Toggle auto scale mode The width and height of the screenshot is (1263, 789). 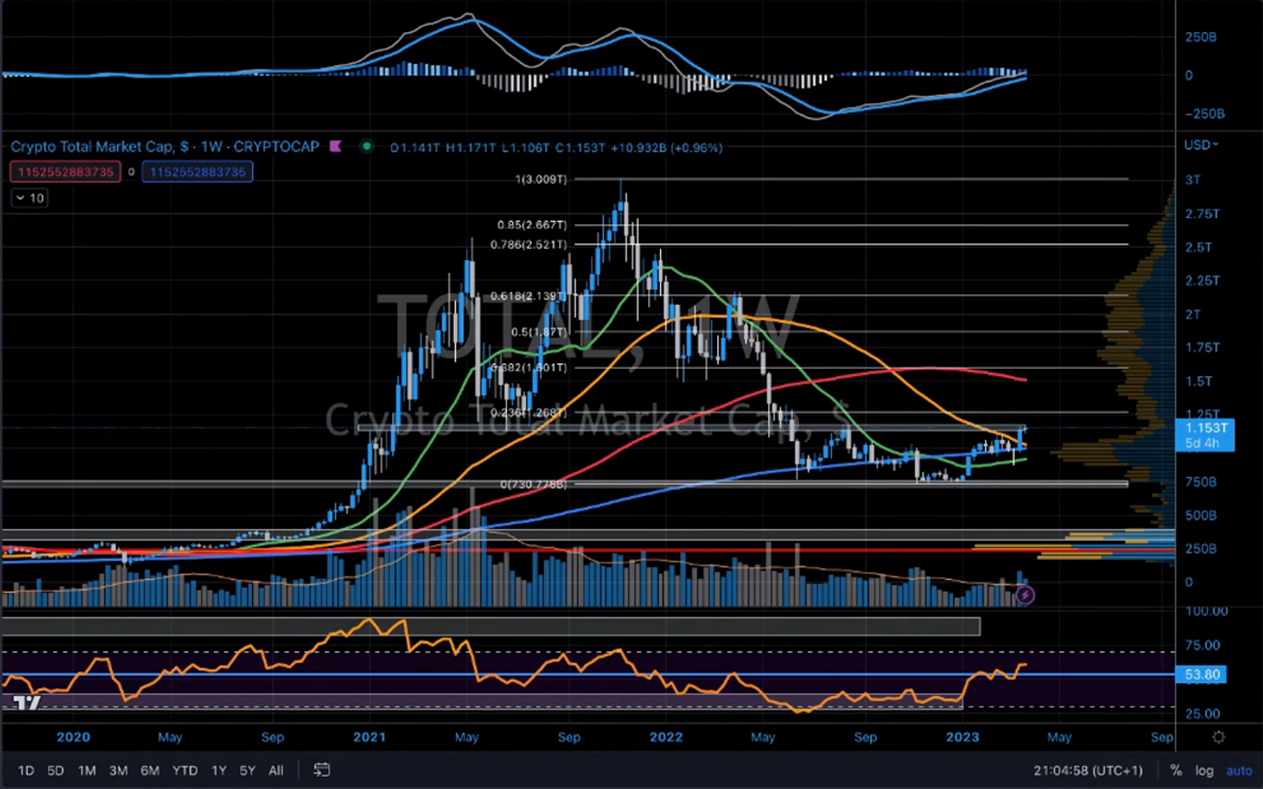1239,771
